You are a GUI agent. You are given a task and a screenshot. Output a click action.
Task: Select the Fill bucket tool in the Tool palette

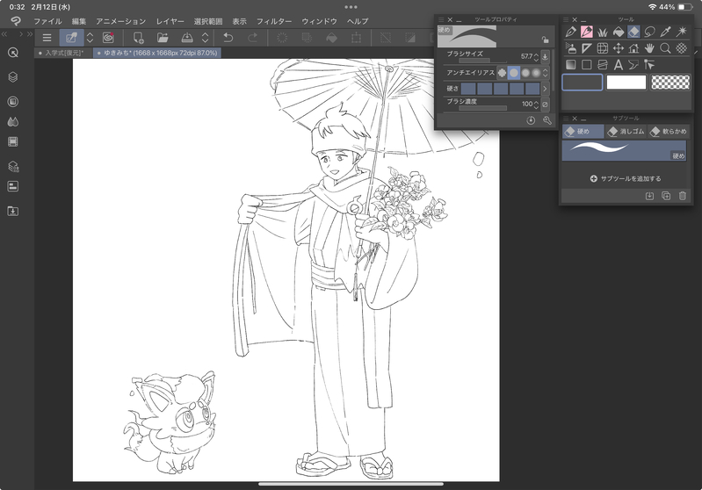coord(618,32)
